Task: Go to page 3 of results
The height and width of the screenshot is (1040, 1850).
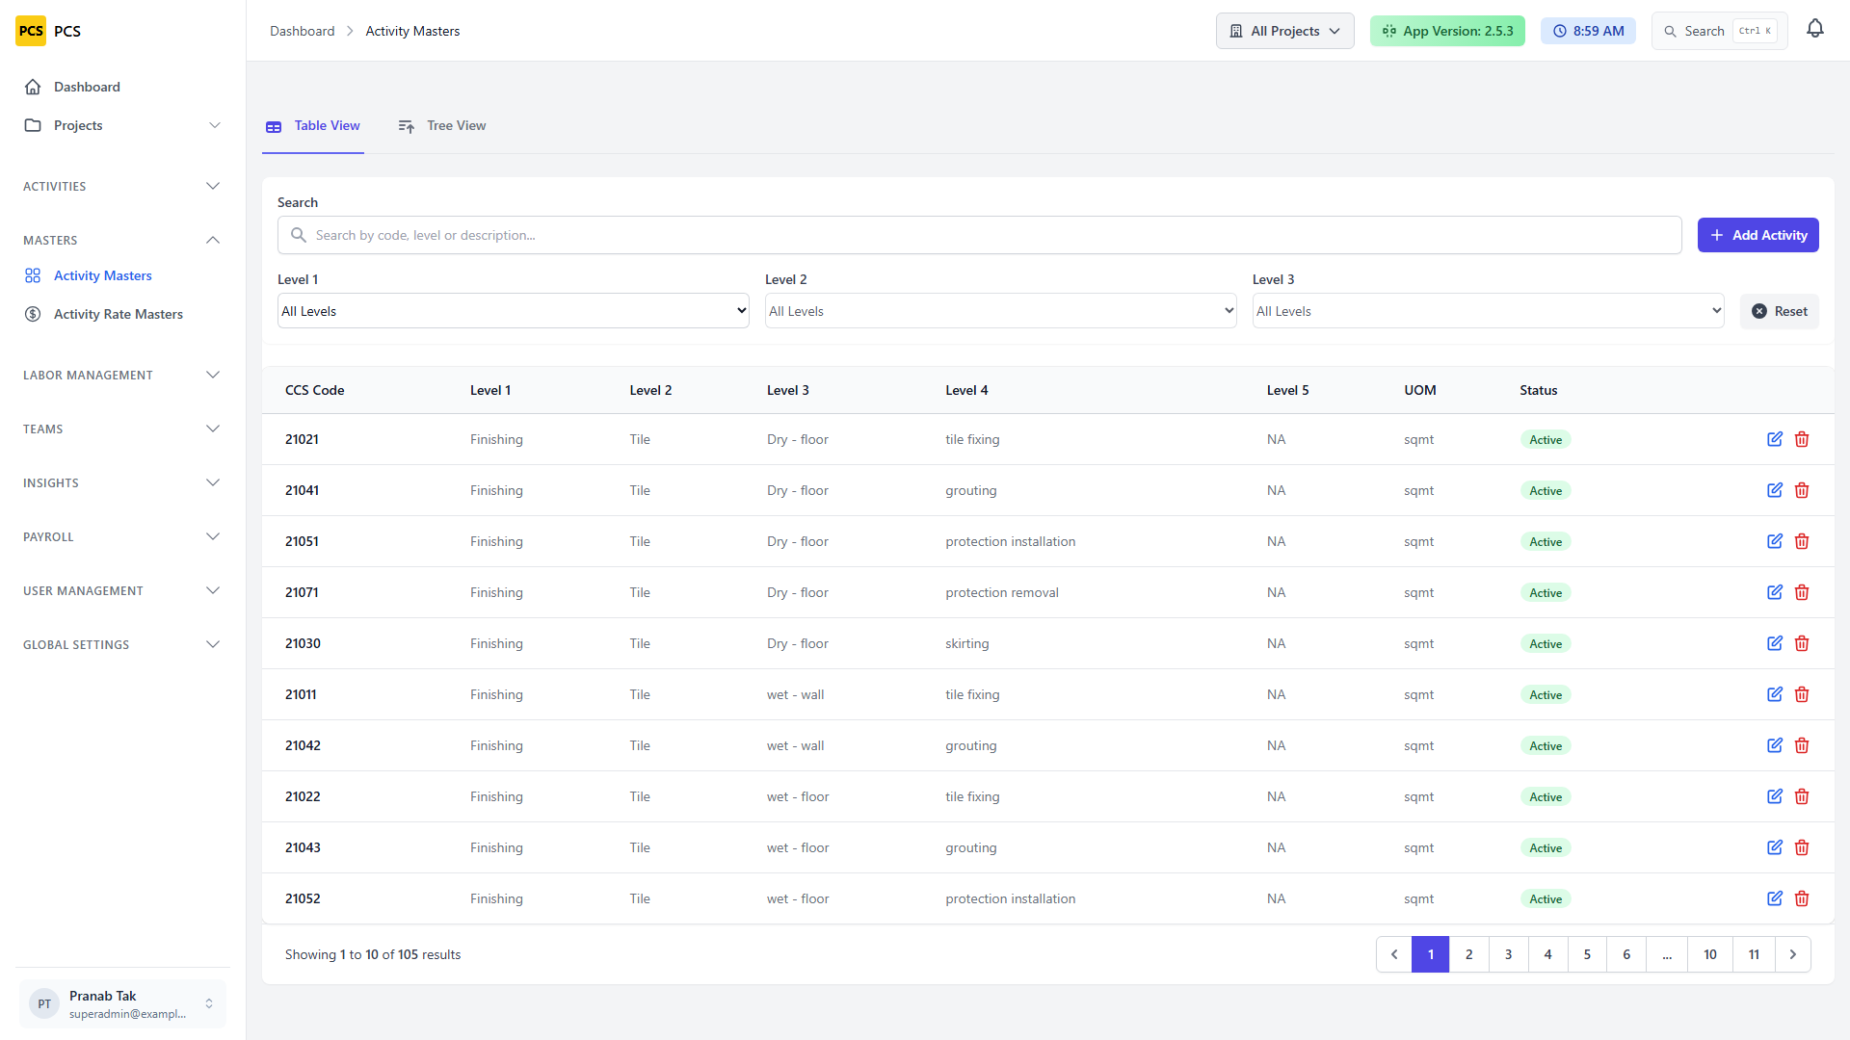Action: (x=1508, y=954)
